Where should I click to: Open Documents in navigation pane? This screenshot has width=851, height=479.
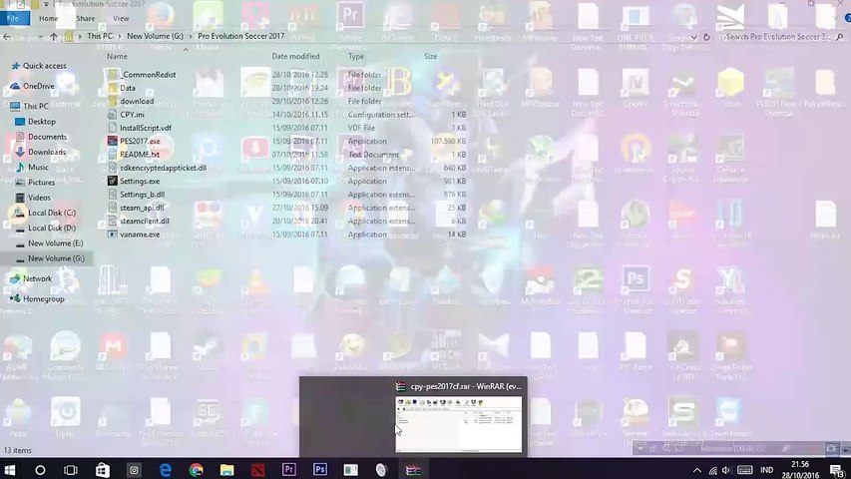[x=47, y=137]
